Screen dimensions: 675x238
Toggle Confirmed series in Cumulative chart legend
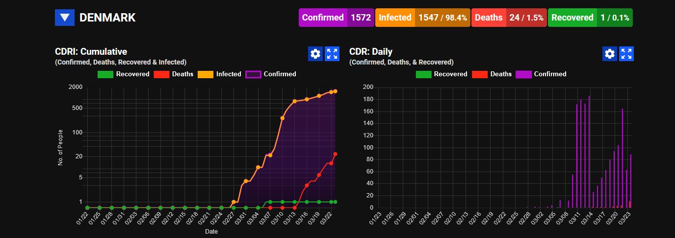pos(271,74)
